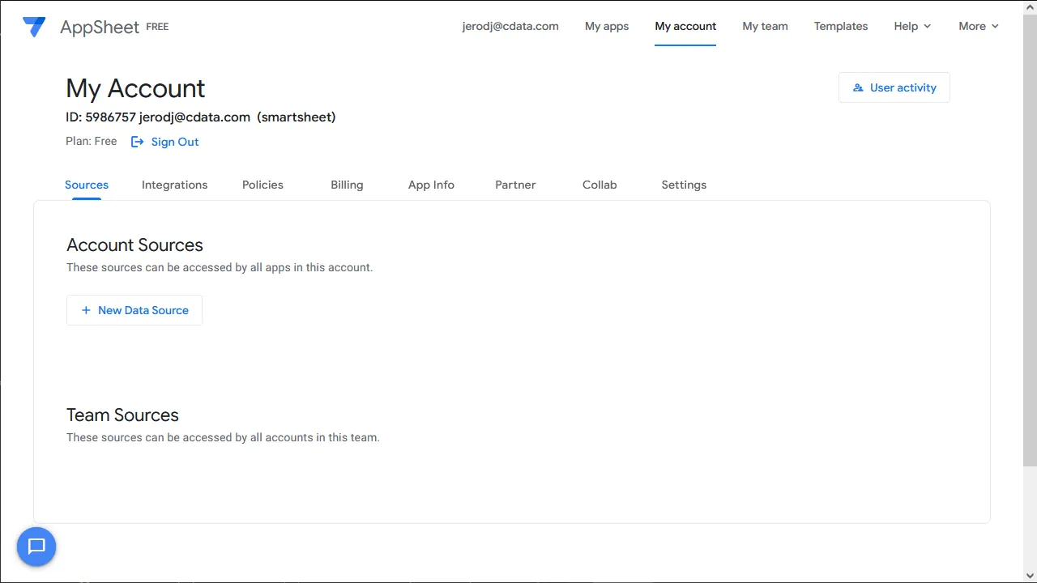Select the Partner tab

click(515, 185)
